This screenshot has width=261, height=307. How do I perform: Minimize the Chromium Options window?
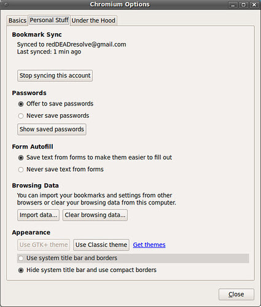(x=233, y=5)
